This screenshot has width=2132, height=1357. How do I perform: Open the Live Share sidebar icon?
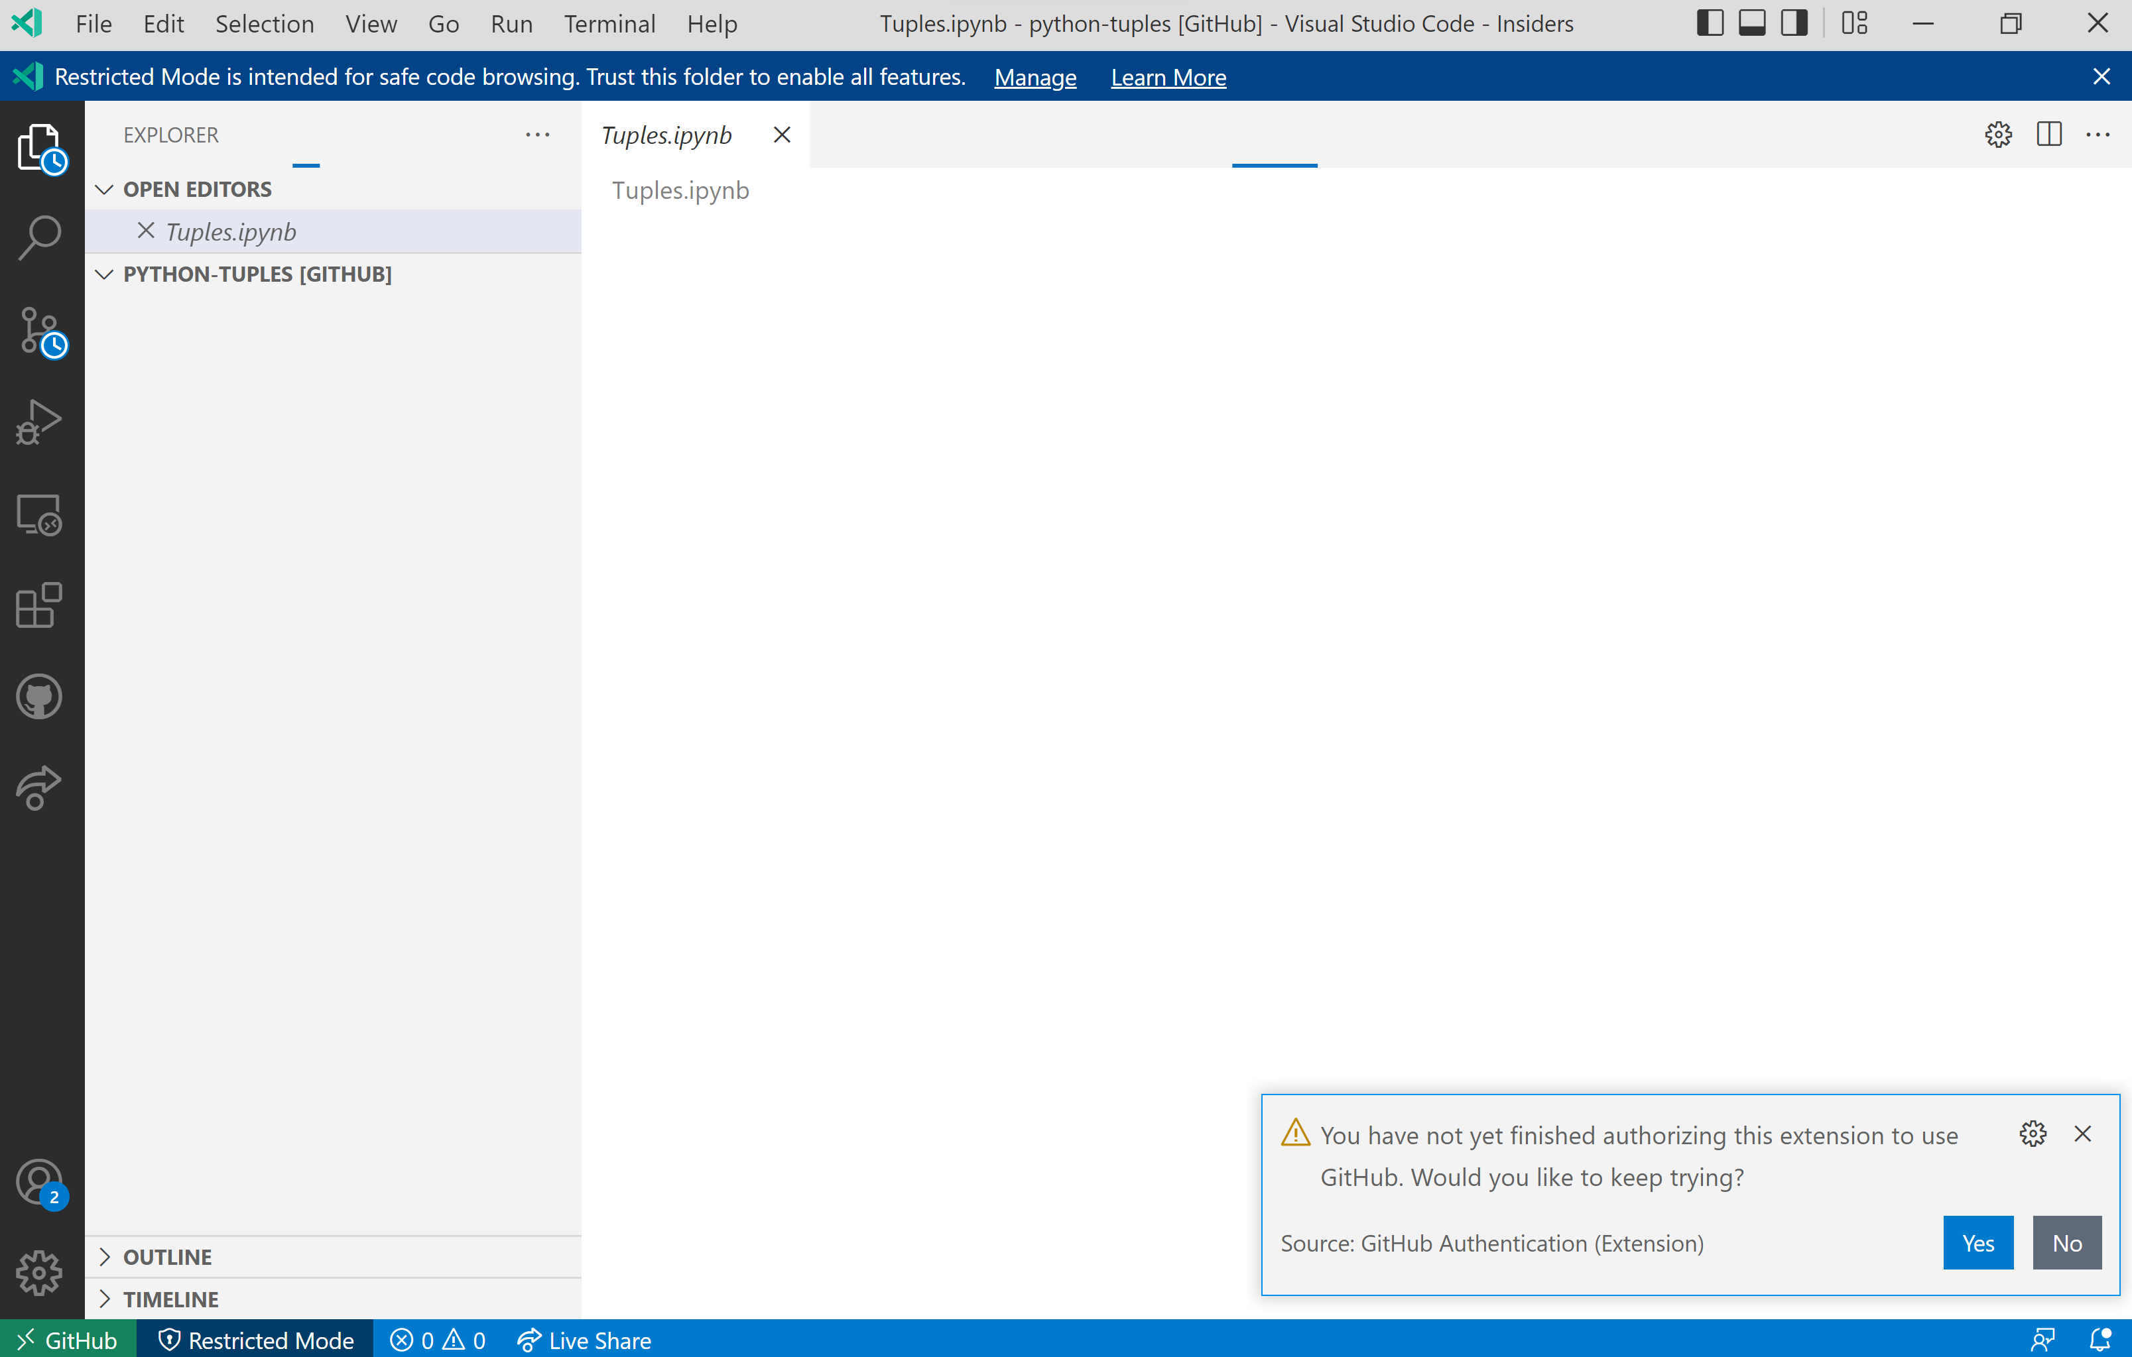[39, 787]
